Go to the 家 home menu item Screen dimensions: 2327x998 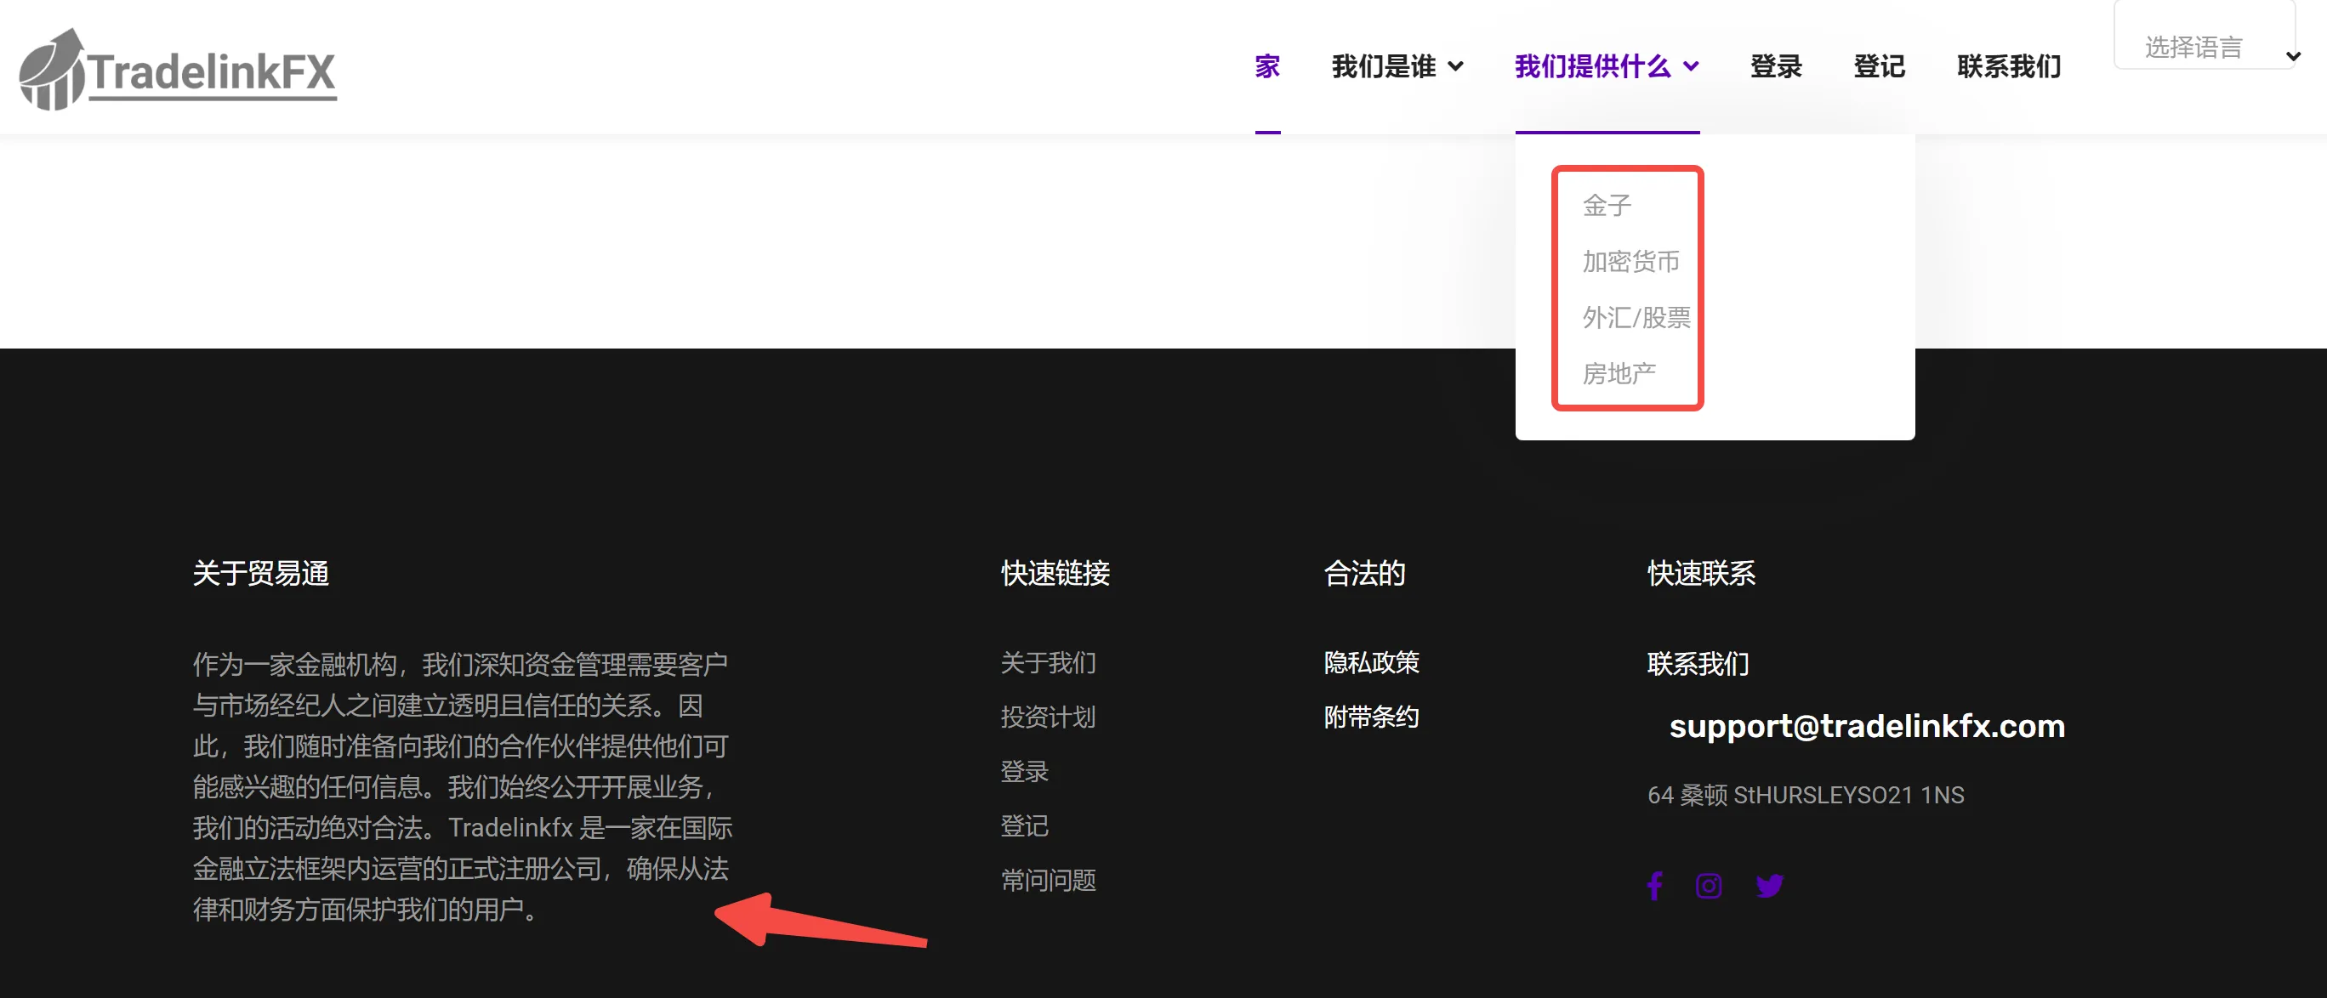pos(1267,67)
